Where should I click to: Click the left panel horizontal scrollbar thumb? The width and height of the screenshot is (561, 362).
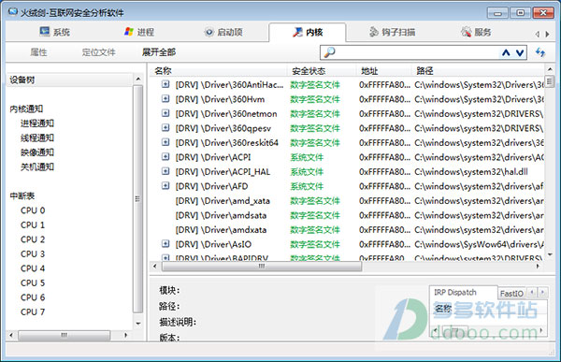click(64, 335)
